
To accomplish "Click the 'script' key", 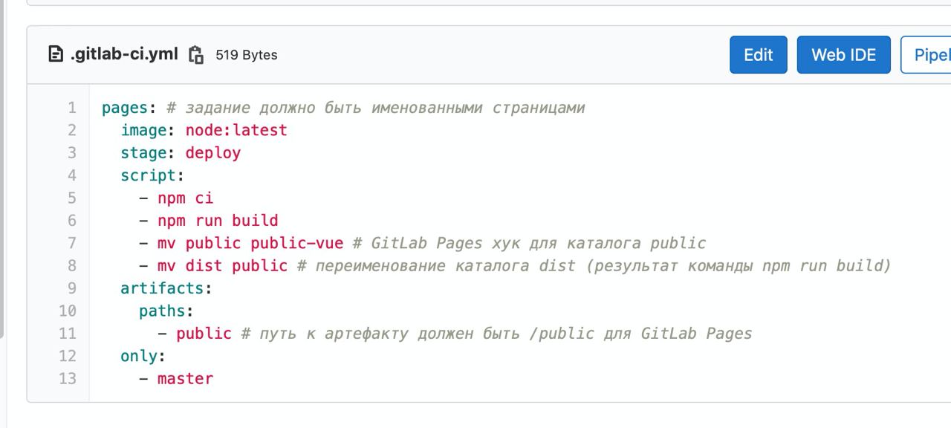I will 148,176.
